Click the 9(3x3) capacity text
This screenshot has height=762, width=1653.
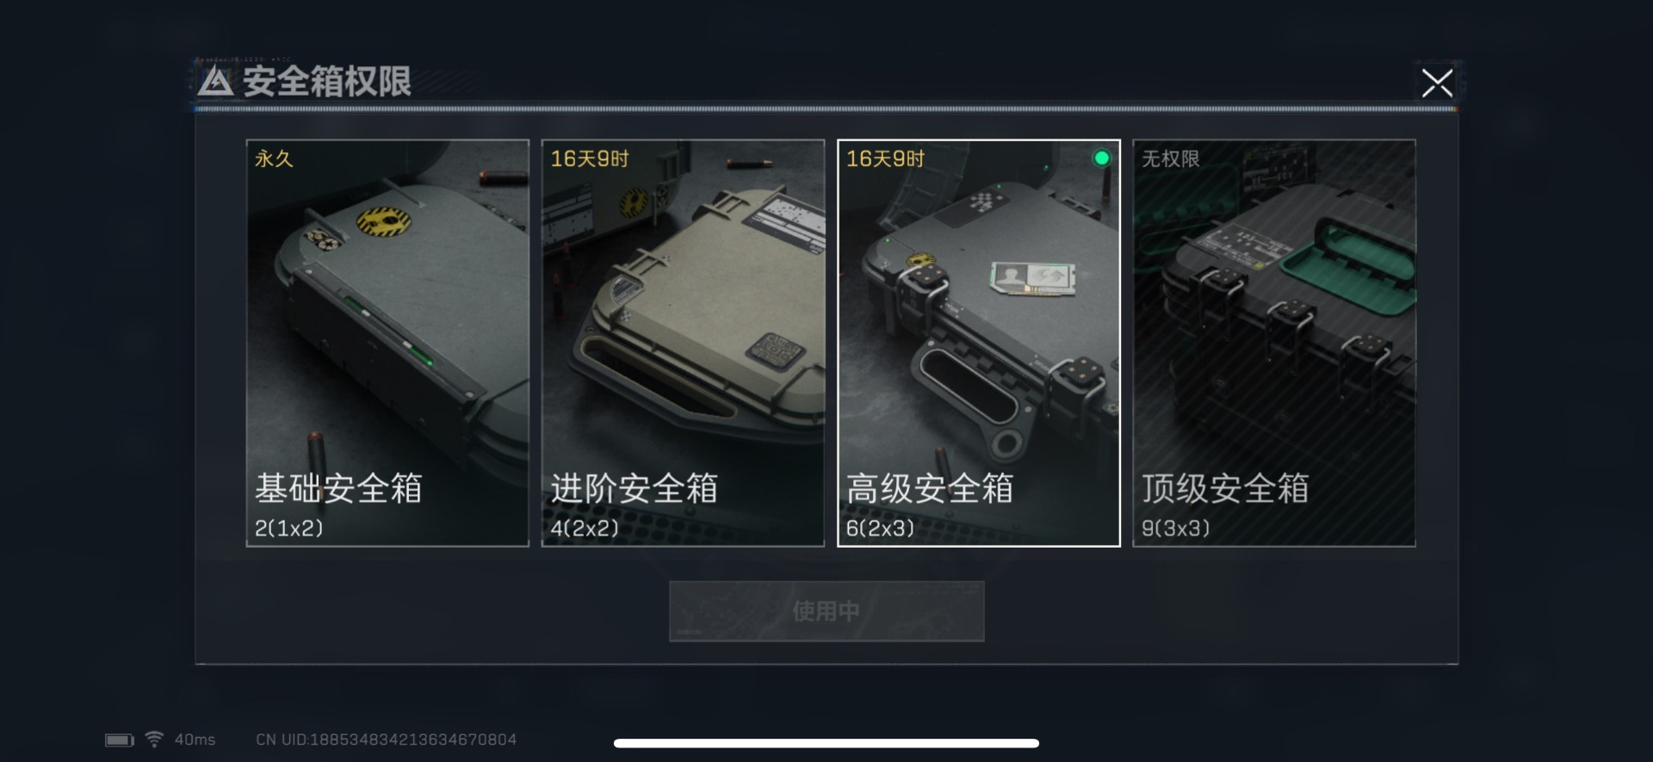coord(1176,528)
